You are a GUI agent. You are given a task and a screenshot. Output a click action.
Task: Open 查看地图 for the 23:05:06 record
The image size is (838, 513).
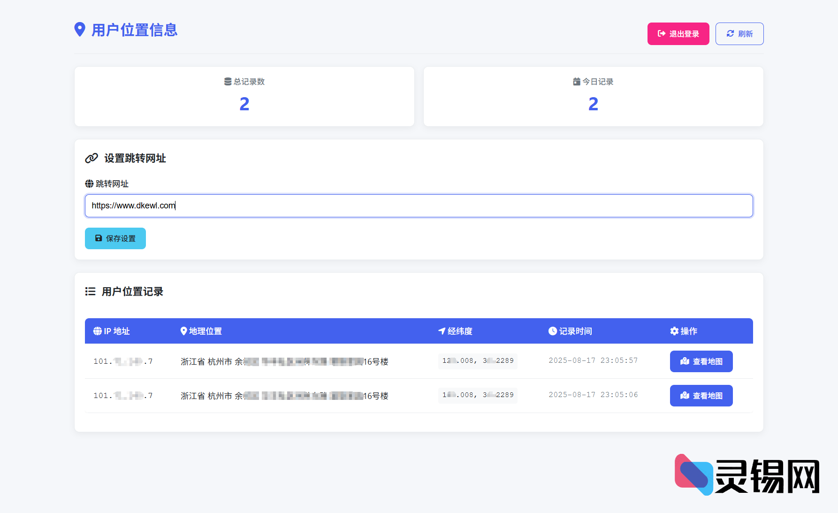pos(701,395)
